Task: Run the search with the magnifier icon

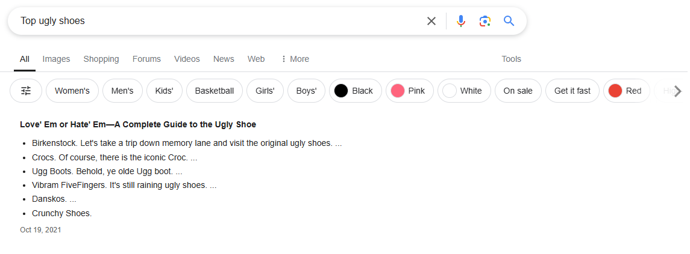Action: click(509, 21)
